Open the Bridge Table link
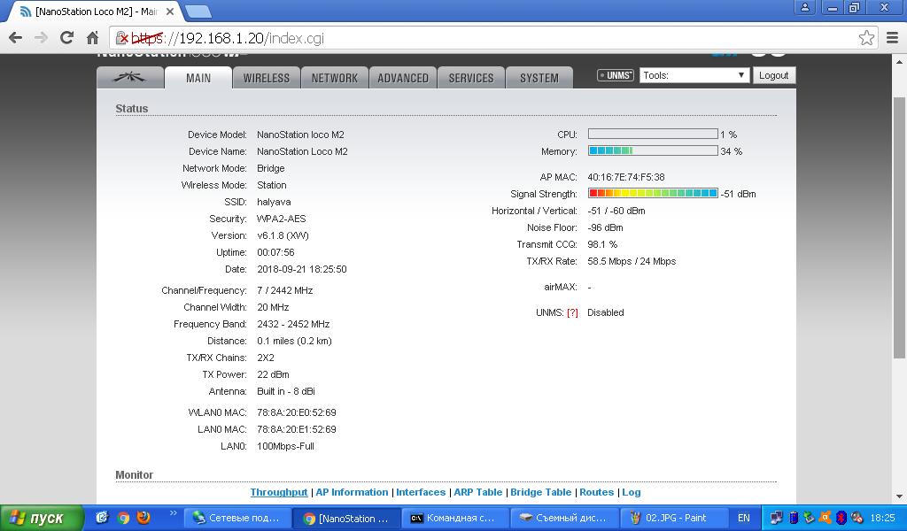This screenshot has width=907, height=531. [541, 492]
